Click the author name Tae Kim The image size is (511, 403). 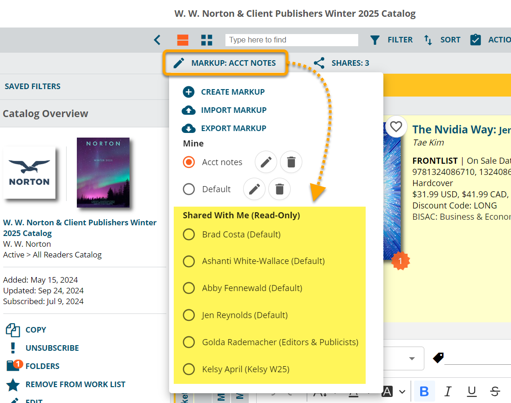[x=428, y=143]
